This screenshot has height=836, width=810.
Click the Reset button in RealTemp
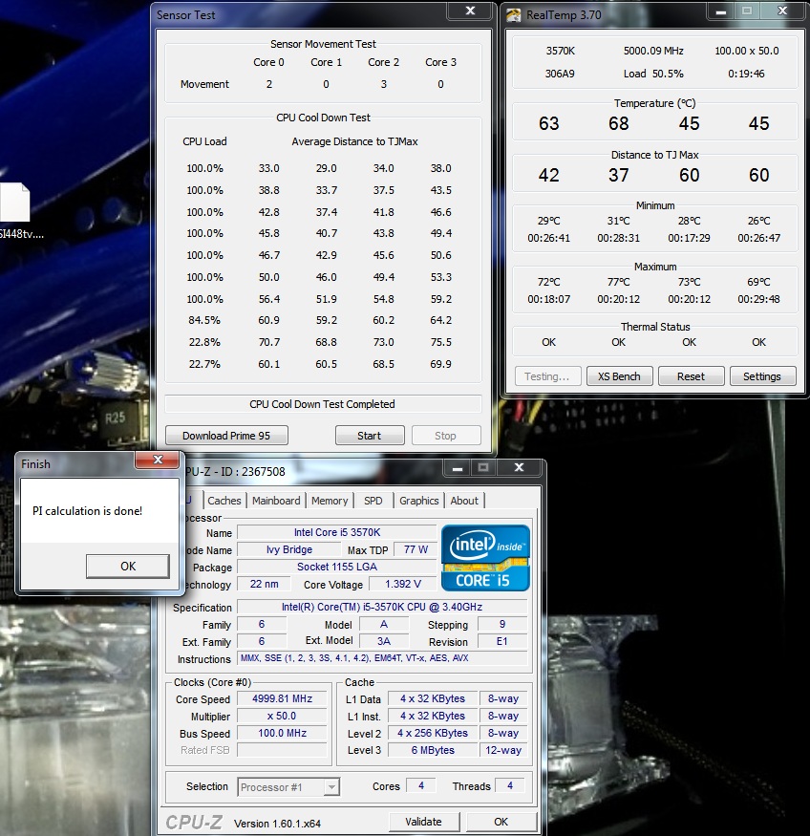pyautogui.click(x=692, y=376)
